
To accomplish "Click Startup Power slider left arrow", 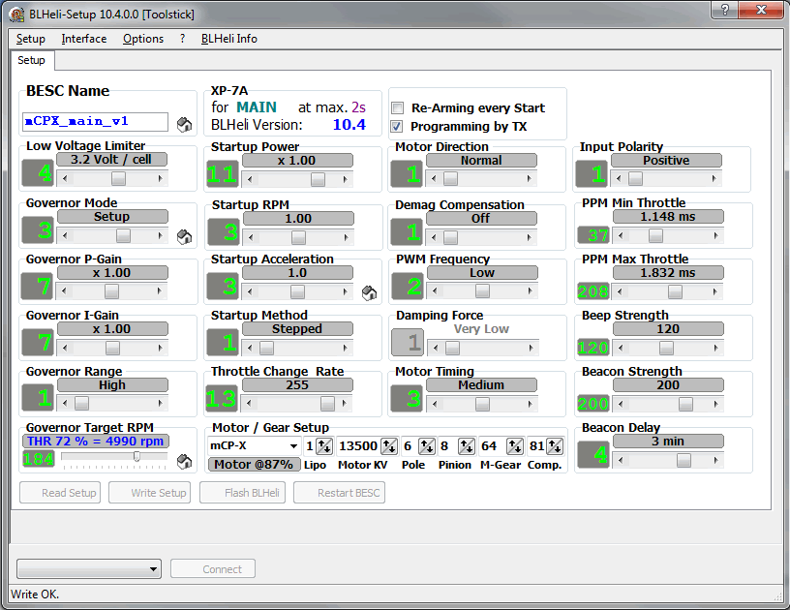I will pyautogui.click(x=250, y=179).
